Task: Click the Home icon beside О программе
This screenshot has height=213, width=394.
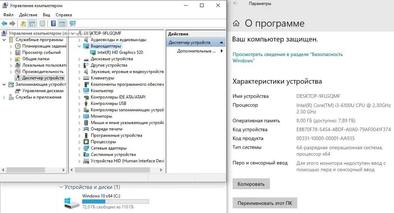Action: pos(236,24)
